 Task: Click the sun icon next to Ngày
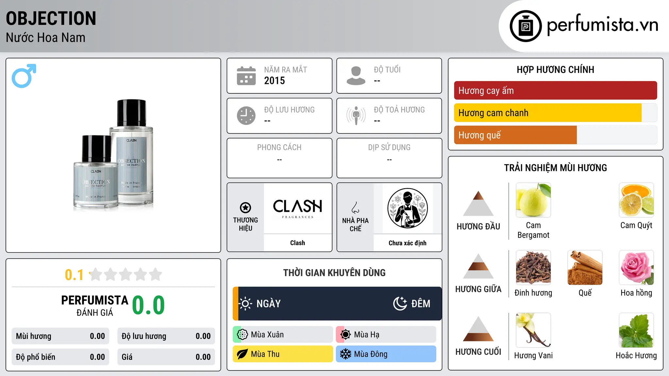point(245,304)
